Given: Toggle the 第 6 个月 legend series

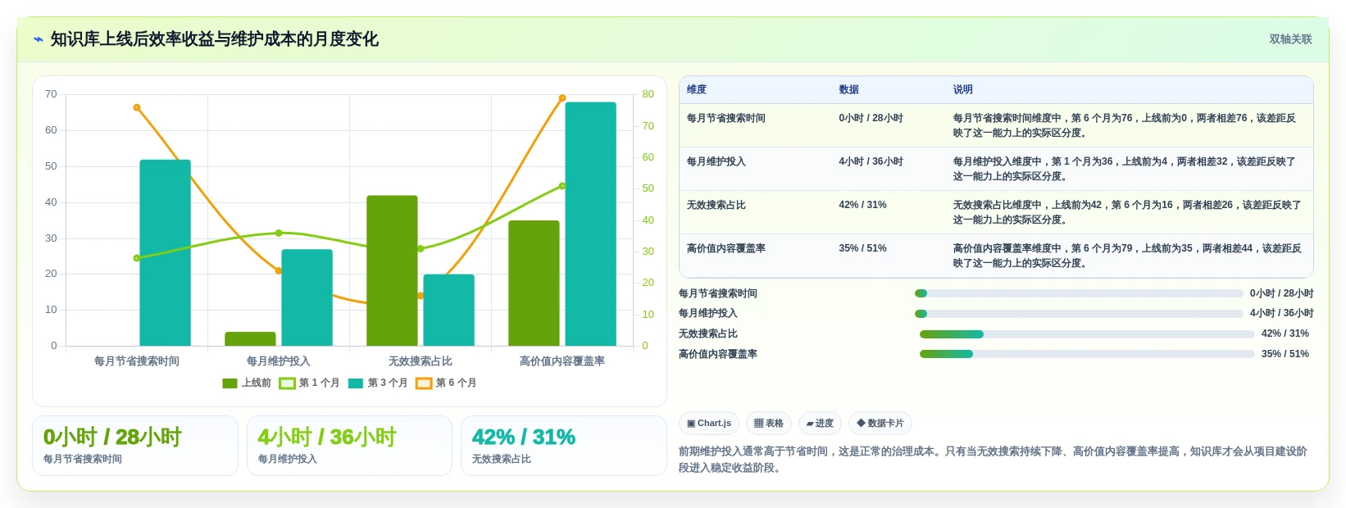Looking at the screenshot, I should click(446, 383).
